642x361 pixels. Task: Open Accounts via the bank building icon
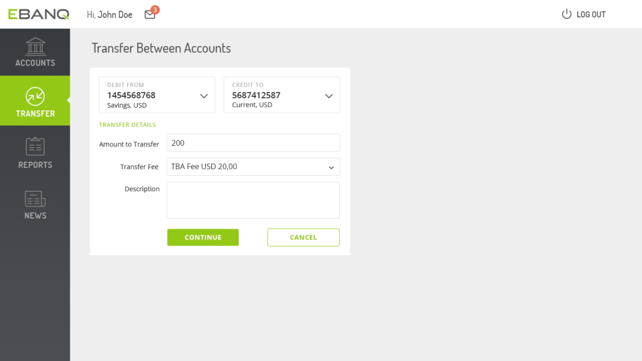click(35, 46)
